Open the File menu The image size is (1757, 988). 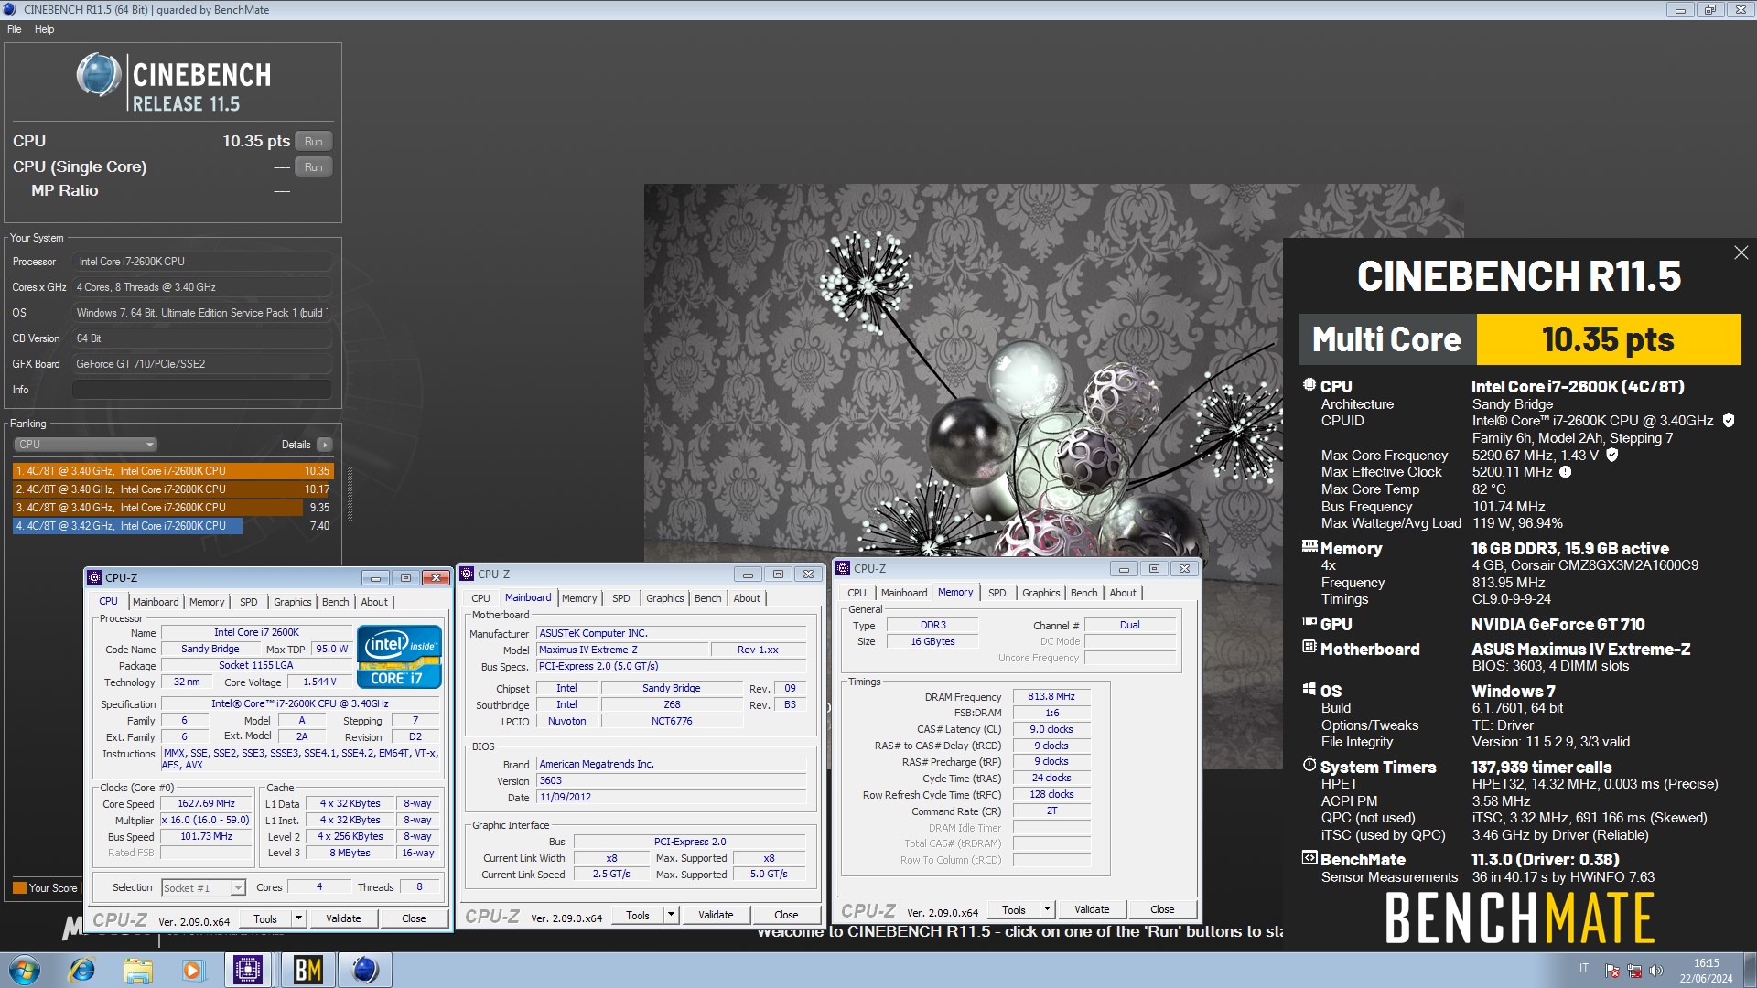(14, 29)
